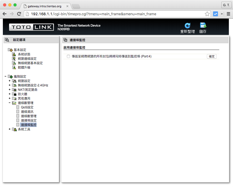
Task: Expand the 防火牆 tree node
Action: [10, 94]
